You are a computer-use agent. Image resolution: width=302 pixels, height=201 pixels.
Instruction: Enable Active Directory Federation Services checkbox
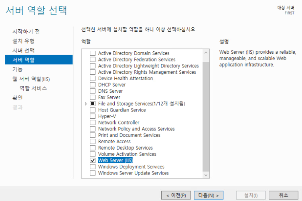(93, 59)
